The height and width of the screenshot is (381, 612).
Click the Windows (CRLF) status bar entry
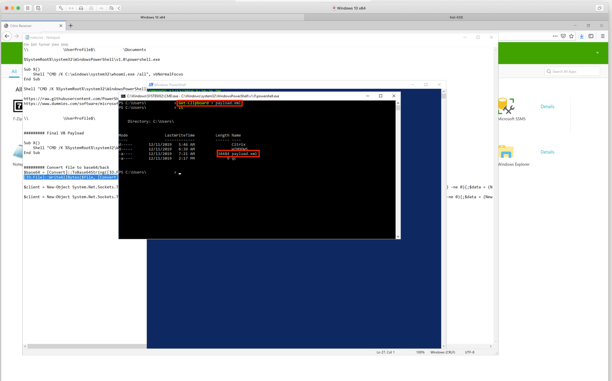click(x=443, y=352)
